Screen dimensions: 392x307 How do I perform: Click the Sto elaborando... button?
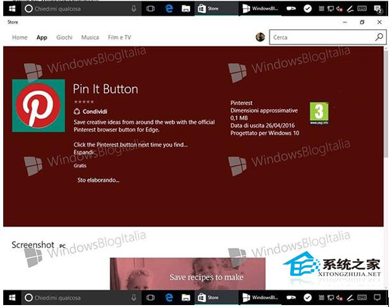pyautogui.click(x=98, y=180)
